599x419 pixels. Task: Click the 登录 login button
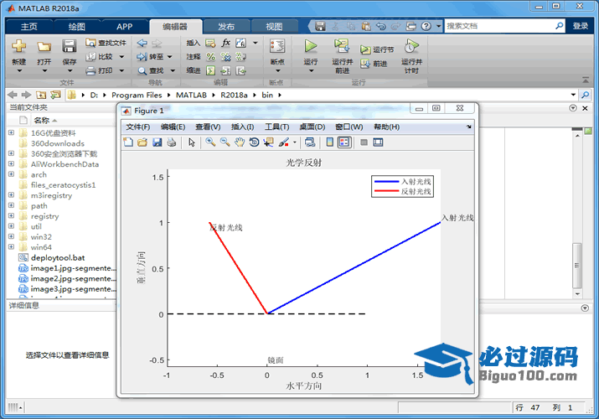click(x=581, y=27)
